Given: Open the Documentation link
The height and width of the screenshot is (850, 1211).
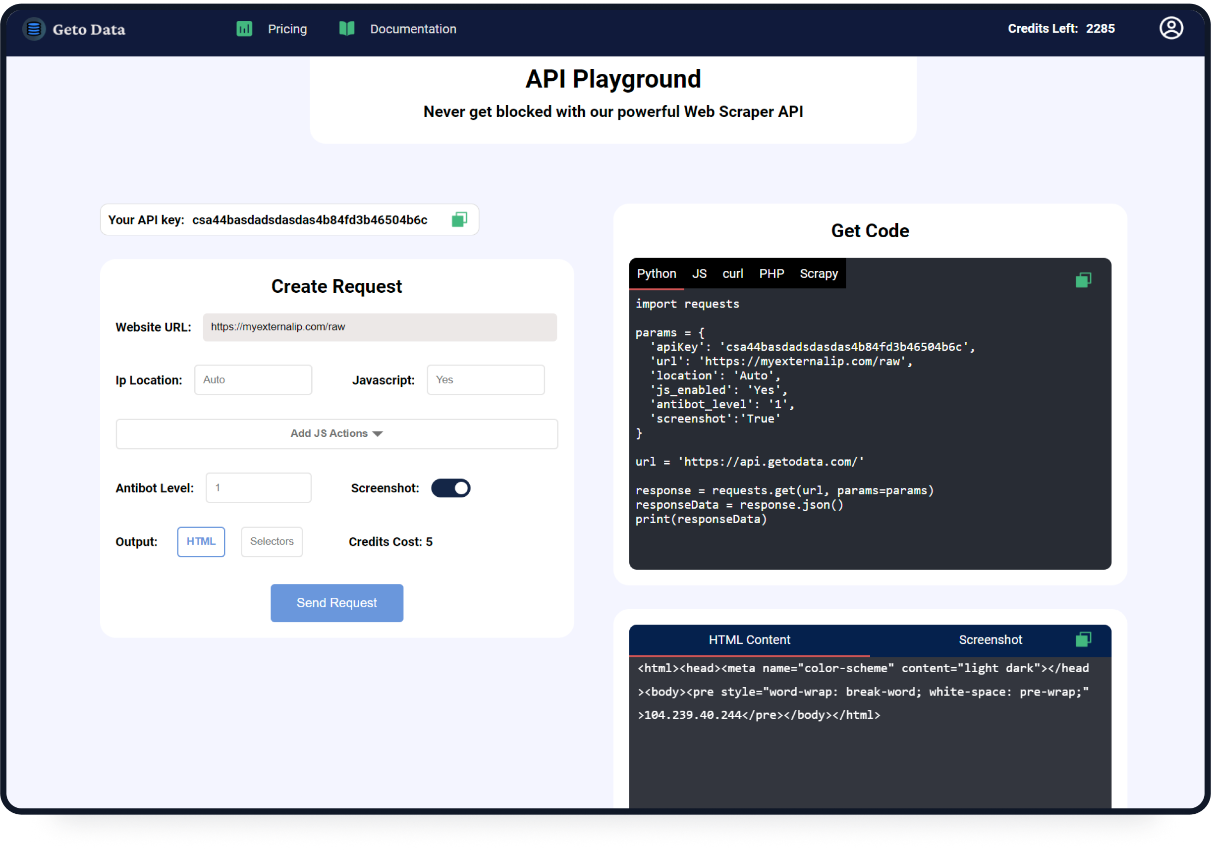Looking at the screenshot, I should pos(414,29).
